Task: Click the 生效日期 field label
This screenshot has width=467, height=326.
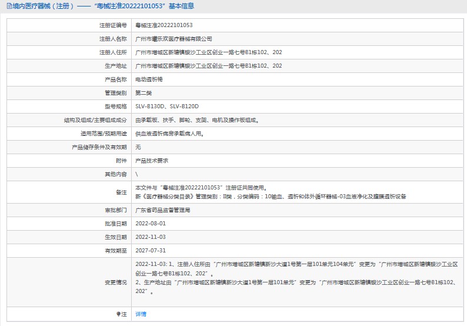Action: pyautogui.click(x=116, y=237)
